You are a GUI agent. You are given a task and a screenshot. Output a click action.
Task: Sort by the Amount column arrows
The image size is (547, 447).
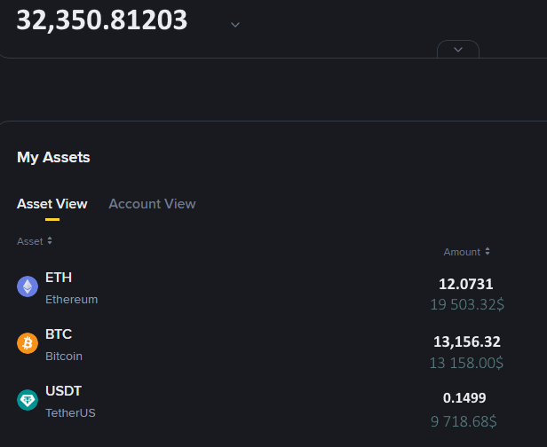[x=488, y=252]
